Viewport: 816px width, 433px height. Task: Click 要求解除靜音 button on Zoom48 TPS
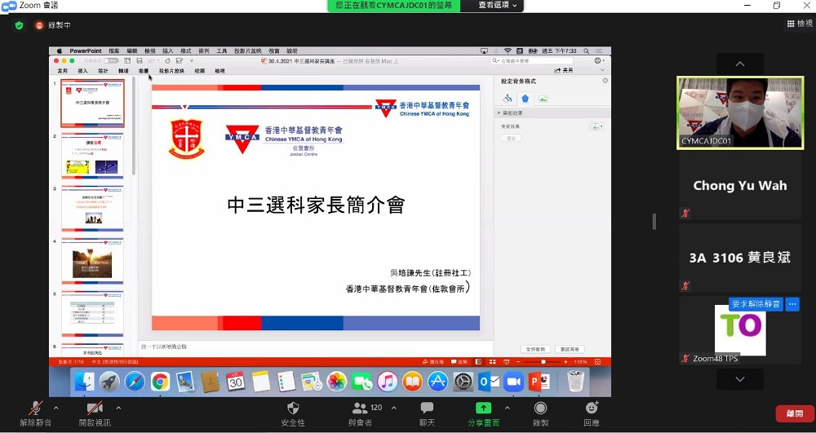(x=756, y=304)
